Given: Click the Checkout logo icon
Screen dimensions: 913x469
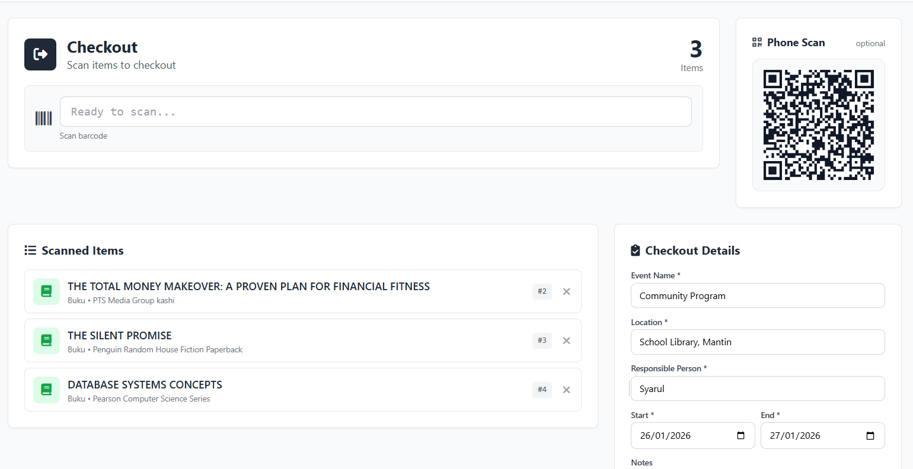Looking at the screenshot, I should click(x=40, y=54).
